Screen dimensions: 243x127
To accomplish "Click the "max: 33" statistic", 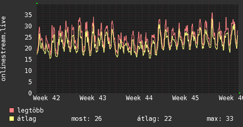I will click(220, 119).
